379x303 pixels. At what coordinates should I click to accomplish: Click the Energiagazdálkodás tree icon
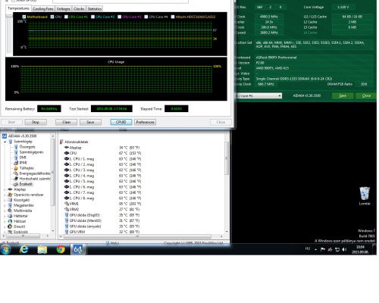[16, 173]
